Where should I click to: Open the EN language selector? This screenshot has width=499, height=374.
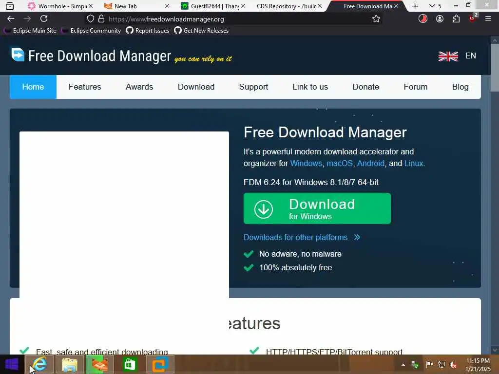(x=470, y=56)
